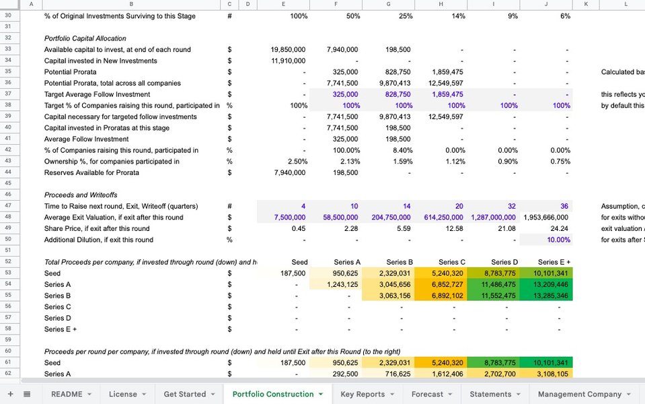The width and height of the screenshot is (645, 404).
Task: Select row 37 header
Action: pyautogui.click(x=9, y=94)
